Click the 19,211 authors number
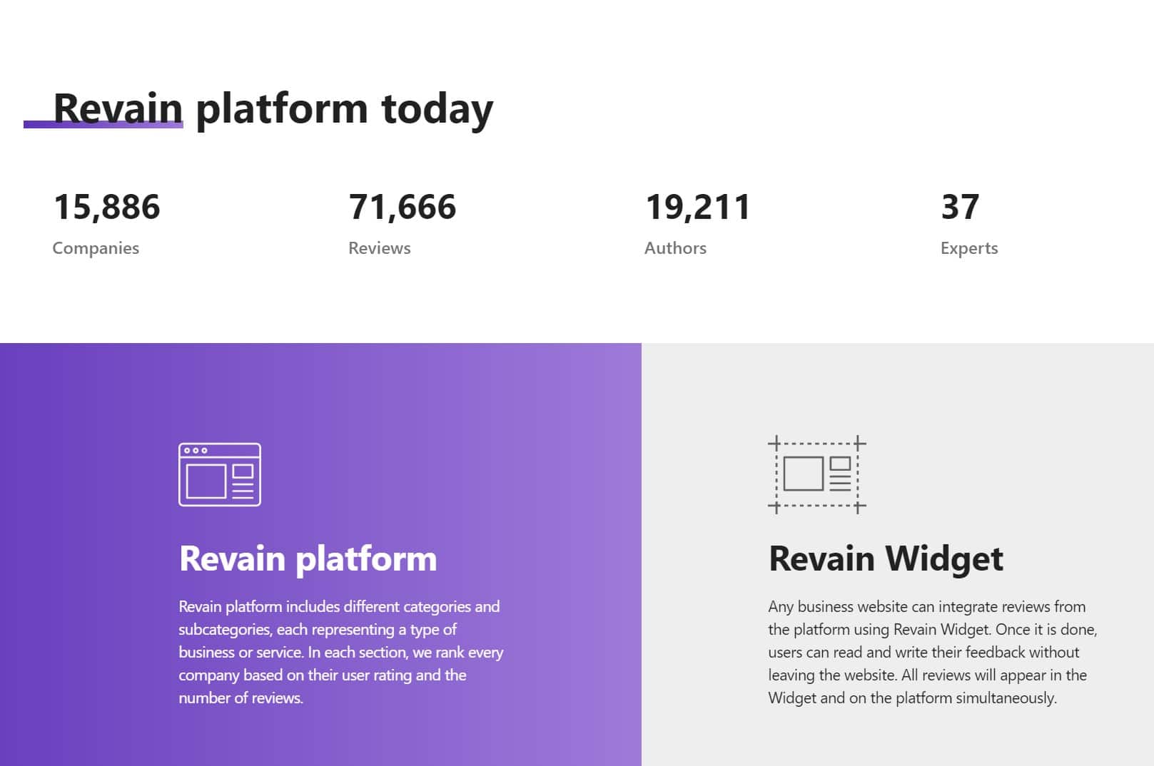Screen dimensions: 1154x766 (698, 207)
